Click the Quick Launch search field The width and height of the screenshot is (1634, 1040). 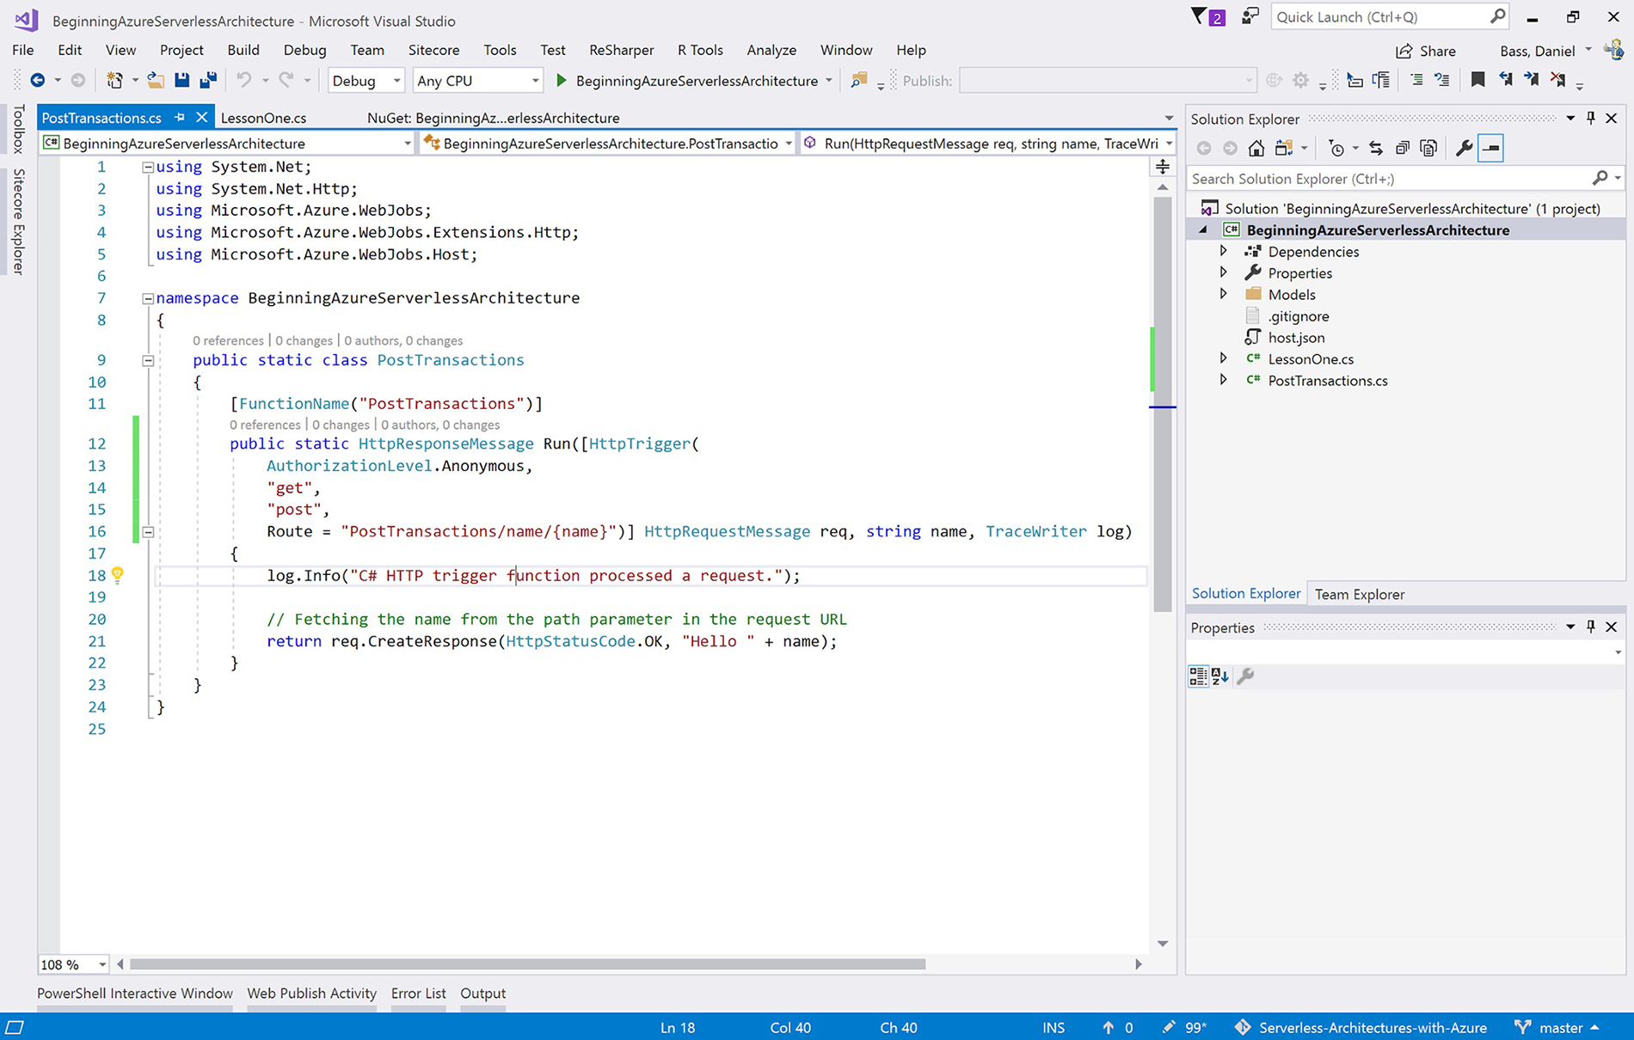[1388, 16]
